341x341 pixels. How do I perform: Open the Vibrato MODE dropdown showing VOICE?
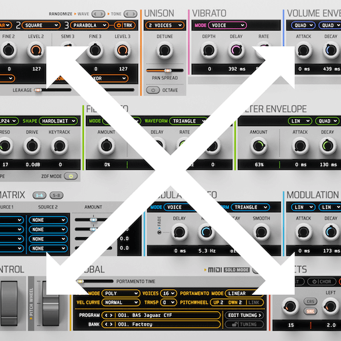227,25
